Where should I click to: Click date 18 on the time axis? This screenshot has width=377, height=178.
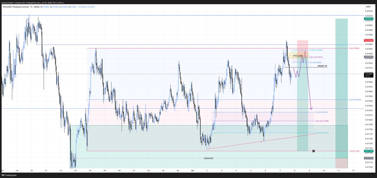point(2,170)
